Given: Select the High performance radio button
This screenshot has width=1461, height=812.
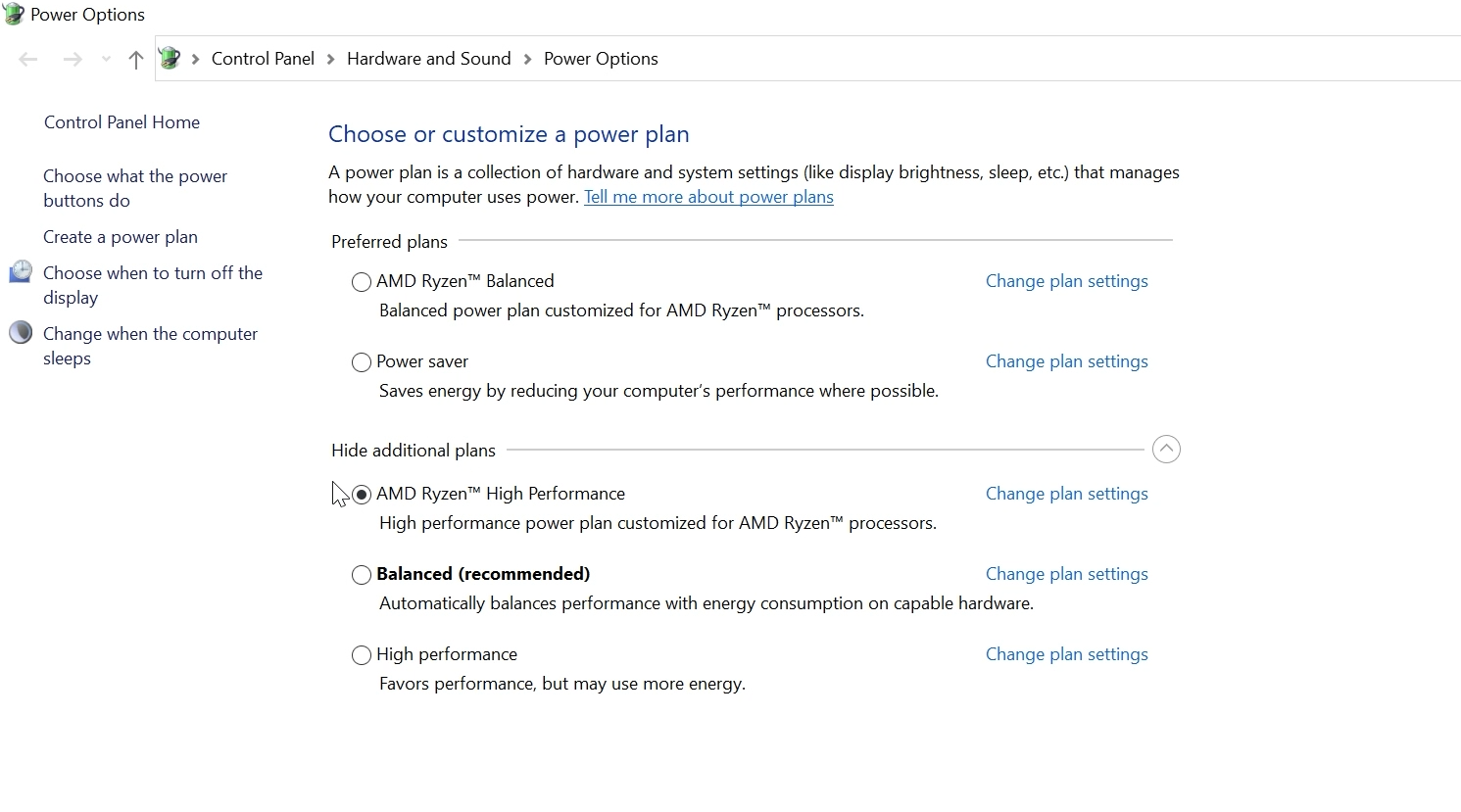Looking at the screenshot, I should (362, 655).
